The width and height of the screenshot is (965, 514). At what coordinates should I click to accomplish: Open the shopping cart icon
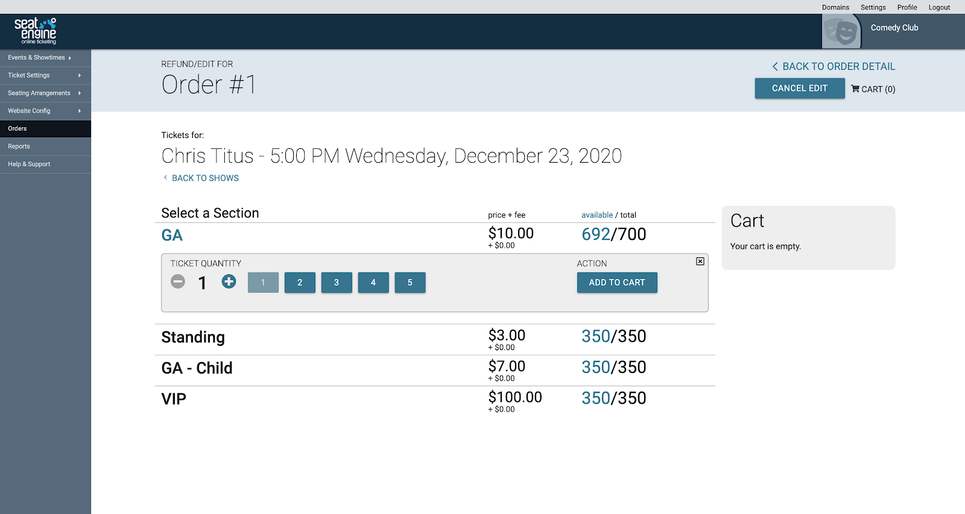855,89
